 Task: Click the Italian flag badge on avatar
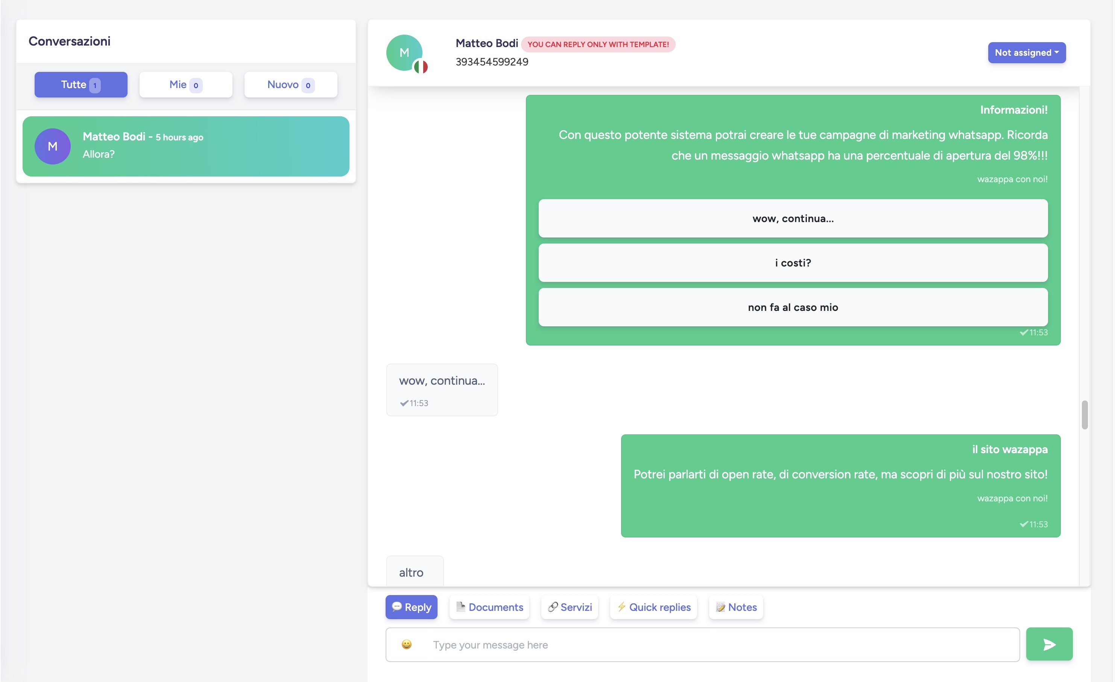point(421,67)
